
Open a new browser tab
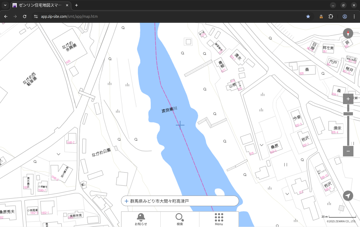[x=76, y=5]
